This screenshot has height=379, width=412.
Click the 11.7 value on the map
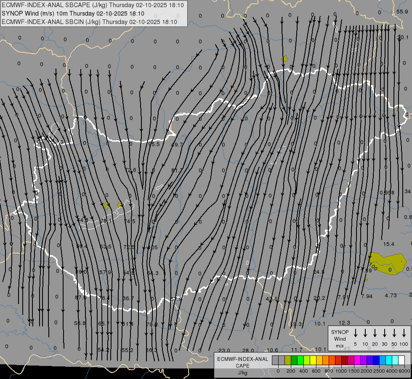tap(297, 350)
